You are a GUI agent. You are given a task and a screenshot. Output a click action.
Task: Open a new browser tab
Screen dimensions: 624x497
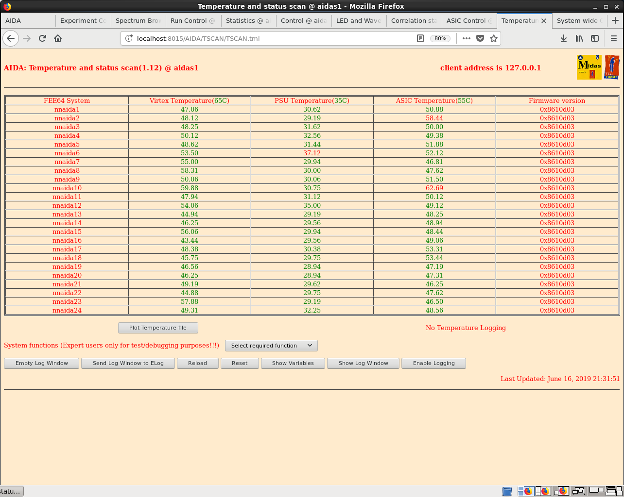615,20
